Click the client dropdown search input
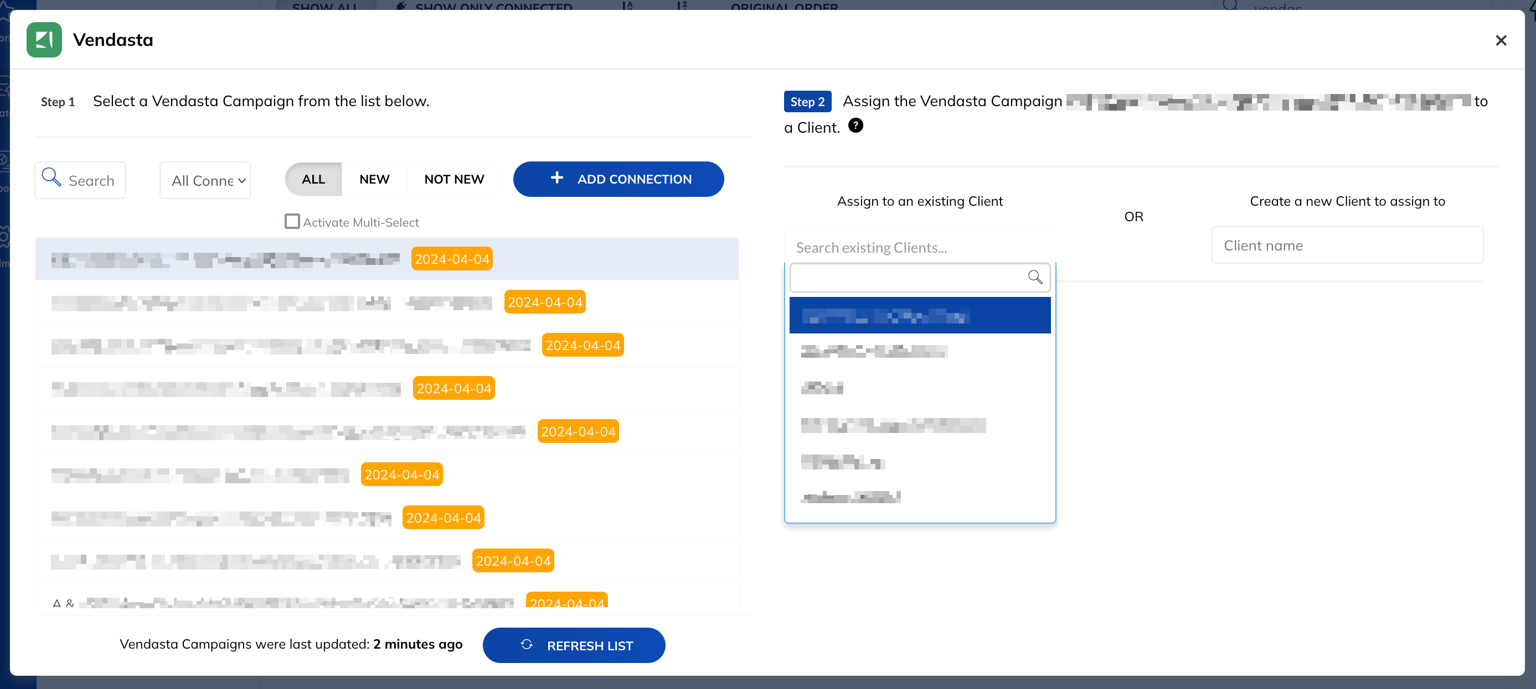 920,278
